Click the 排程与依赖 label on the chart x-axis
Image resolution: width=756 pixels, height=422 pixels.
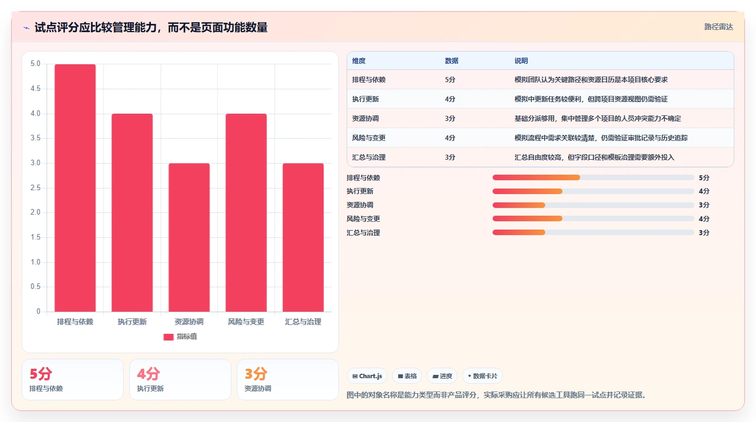(x=75, y=322)
